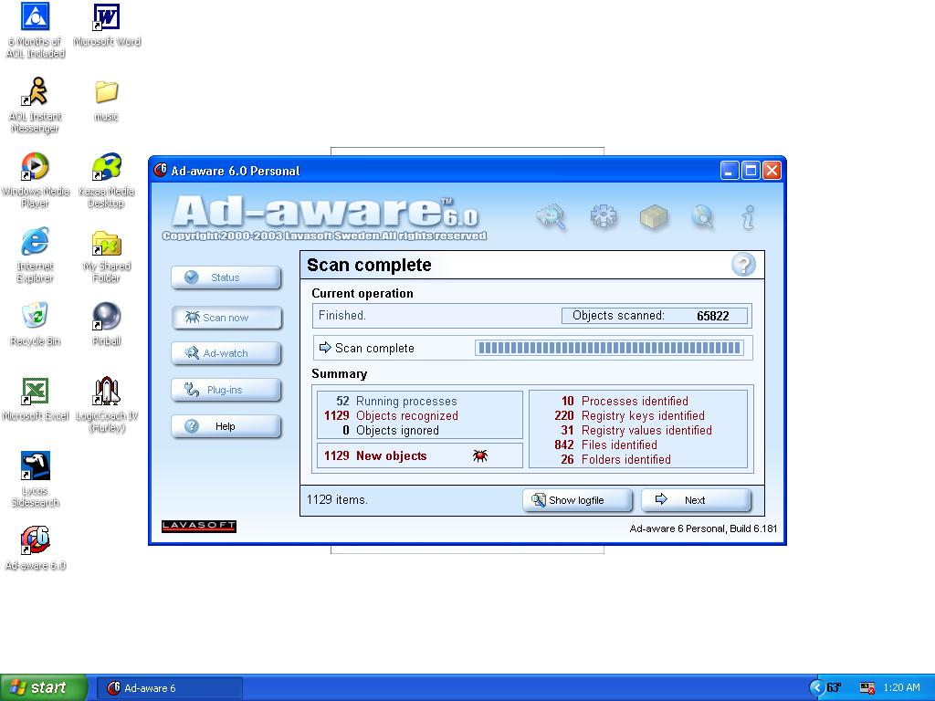Screen dimensions: 935x701
Task: Minimize the Ad-aware window
Action: click(730, 171)
